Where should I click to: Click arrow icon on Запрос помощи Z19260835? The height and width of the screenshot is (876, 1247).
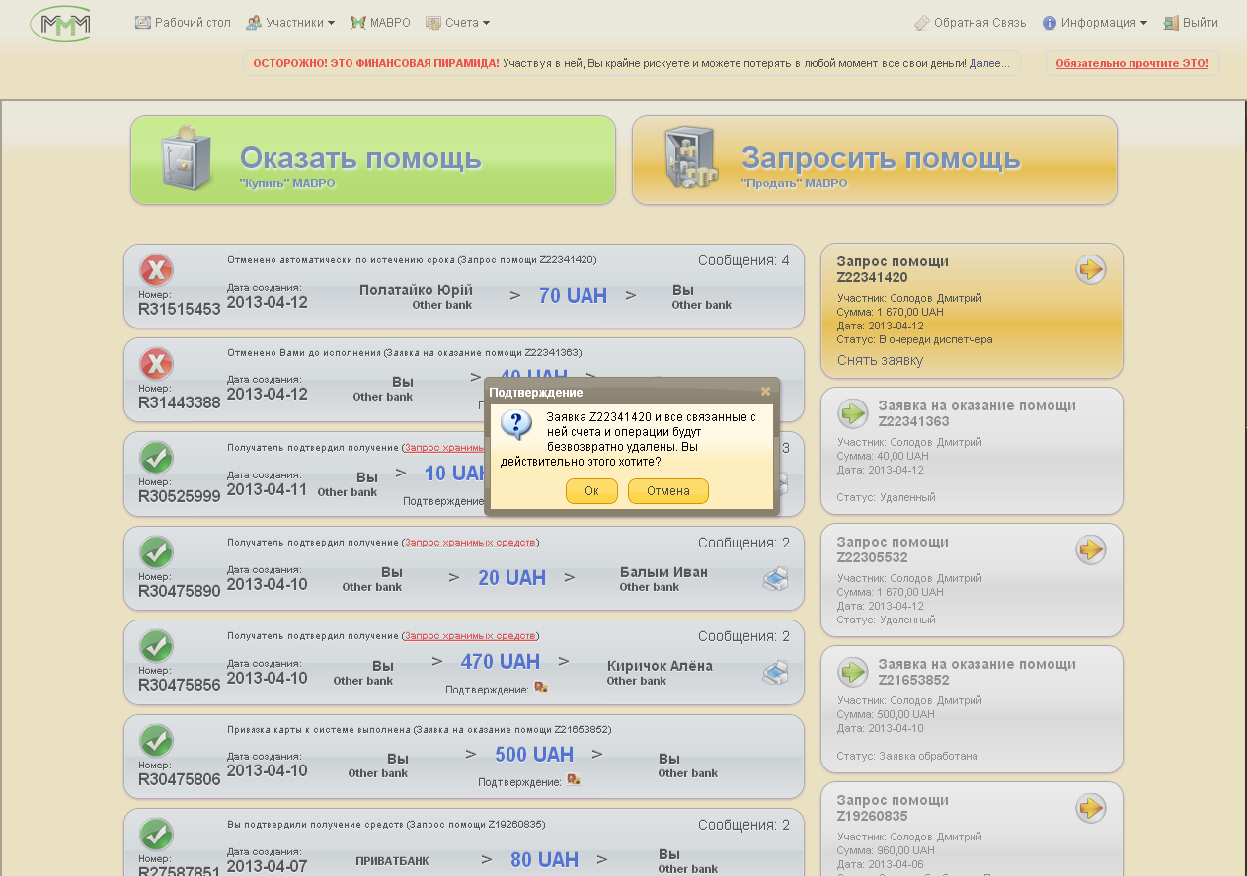coord(1090,808)
